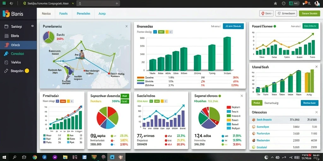This screenshot has height=161, width=323.
Task: Switch to the Fesols tab
Action: click(x=63, y=14)
